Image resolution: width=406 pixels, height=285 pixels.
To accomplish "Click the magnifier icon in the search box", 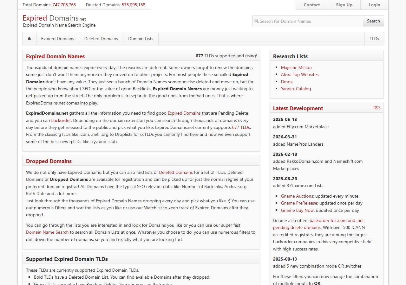I will pyautogui.click(x=256, y=21).
